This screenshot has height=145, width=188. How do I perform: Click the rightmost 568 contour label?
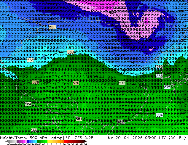click(160, 76)
